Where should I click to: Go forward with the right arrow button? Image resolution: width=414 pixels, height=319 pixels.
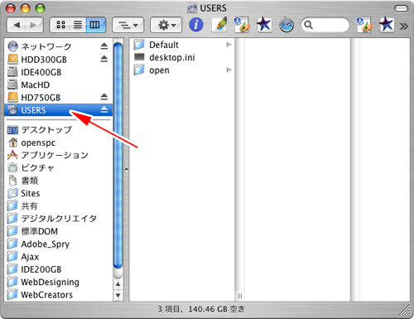(34, 25)
